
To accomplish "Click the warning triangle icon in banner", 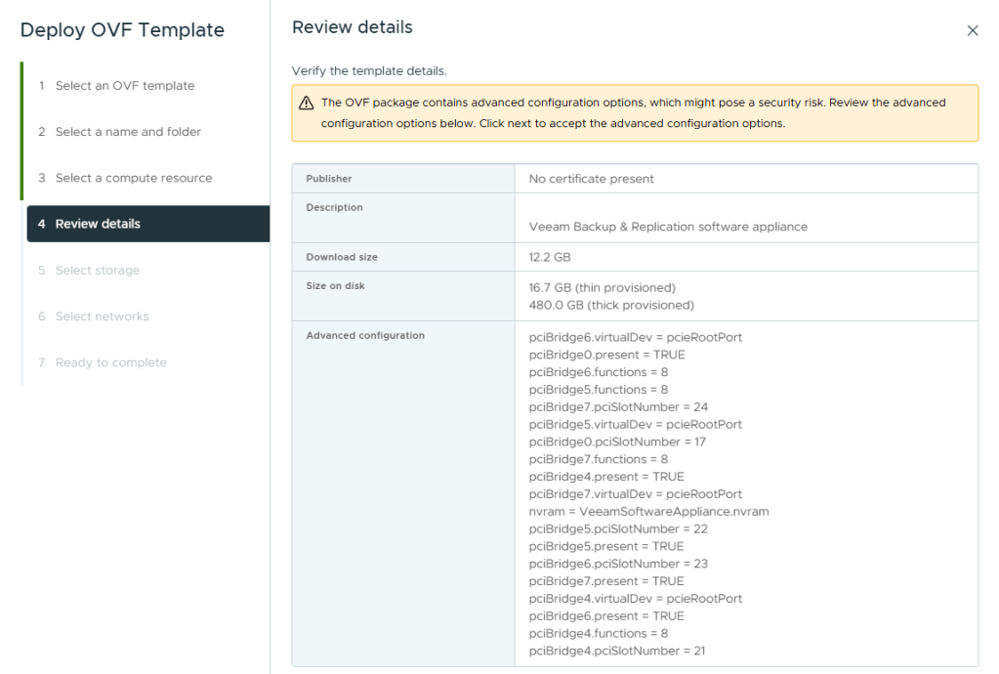I will pyautogui.click(x=306, y=104).
